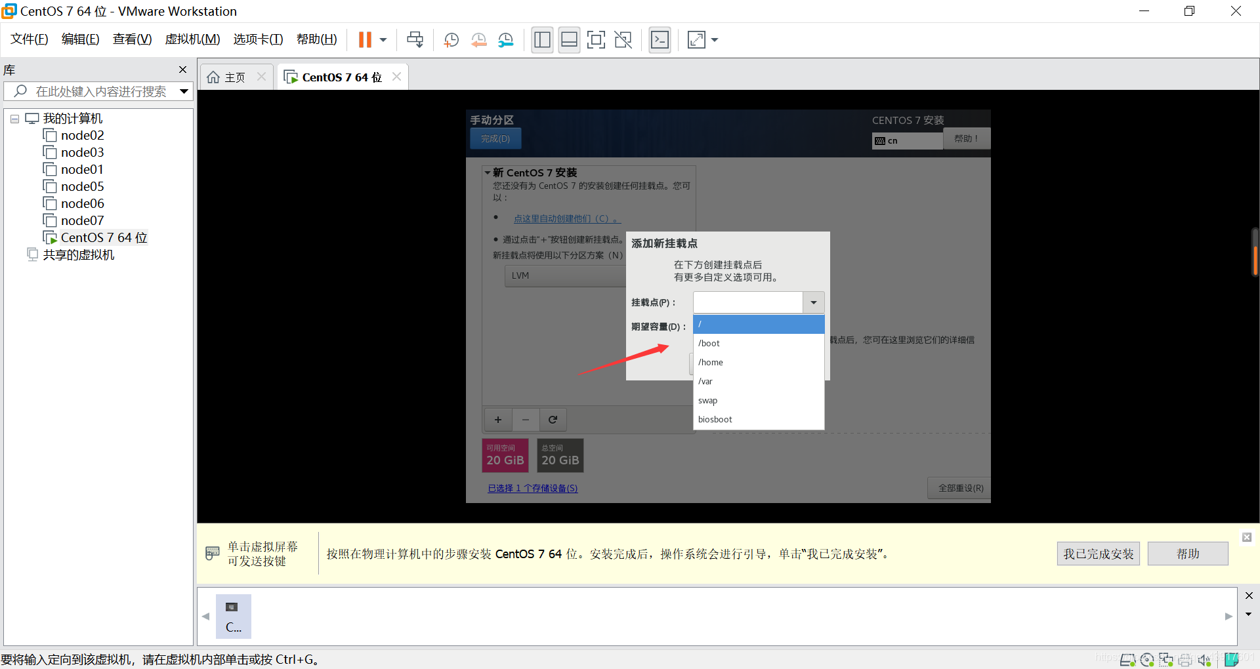
Task: Click the installer 帮助! button
Action: (966, 138)
